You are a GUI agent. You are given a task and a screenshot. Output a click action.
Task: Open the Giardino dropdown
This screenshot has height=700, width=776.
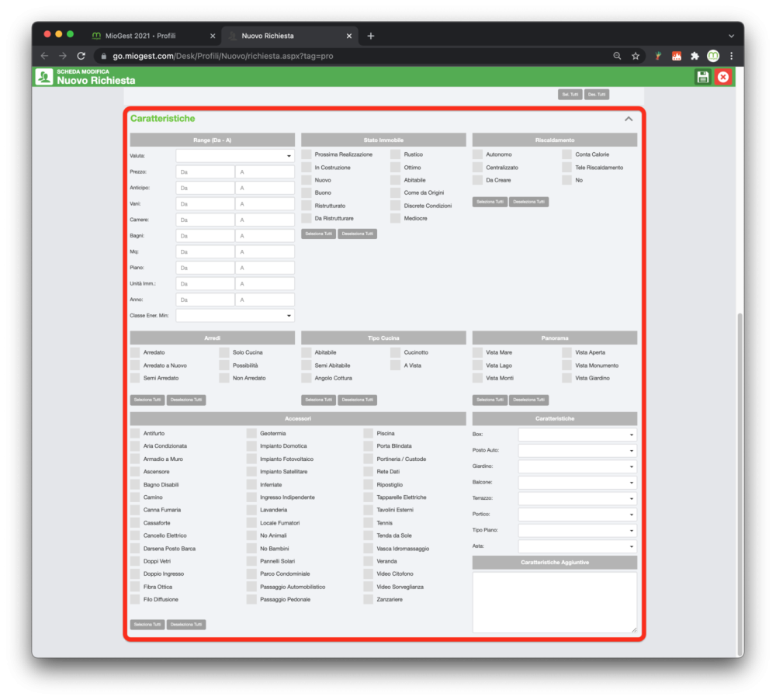[577, 466]
